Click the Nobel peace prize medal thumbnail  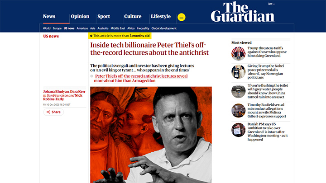(x=238, y=72)
